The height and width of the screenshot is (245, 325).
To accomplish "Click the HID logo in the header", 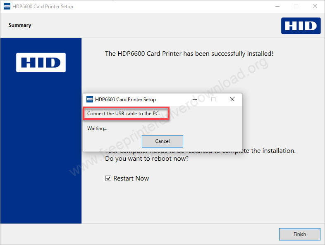I will point(301,26).
